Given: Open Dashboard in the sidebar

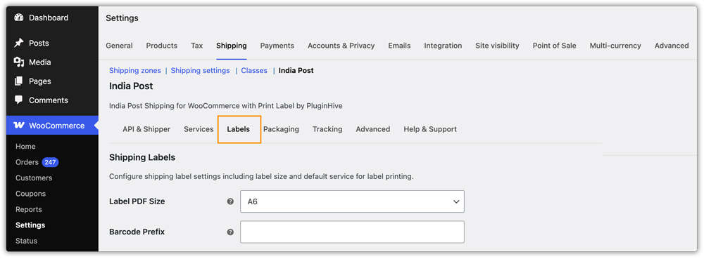Looking at the screenshot, I should (x=49, y=18).
